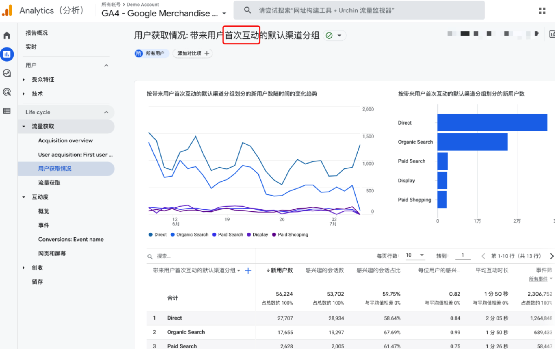555x349 pixels.
Task: Click 添加对比项 to add comparison
Action: click(193, 53)
